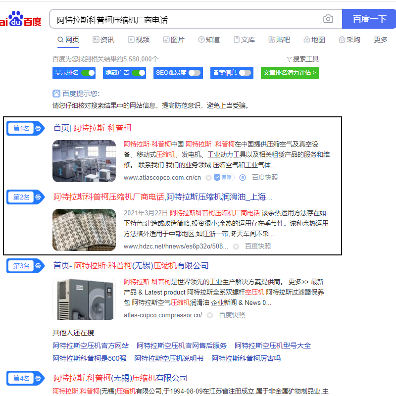
Task: Click the 第1名 rank badge icon
Action: [x=26, y=128]
